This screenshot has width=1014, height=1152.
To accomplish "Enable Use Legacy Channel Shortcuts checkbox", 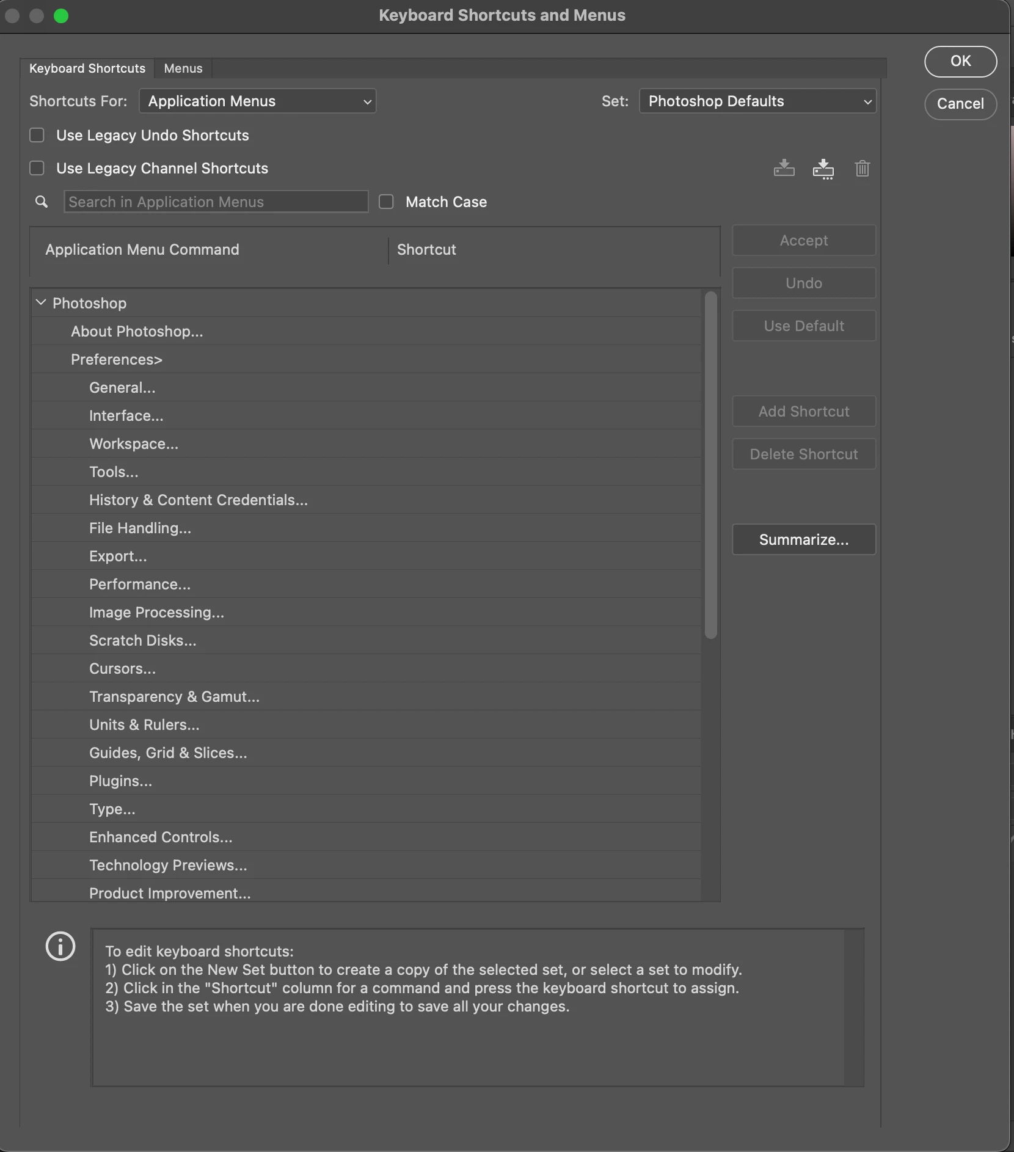I will (x=37, y=168).
